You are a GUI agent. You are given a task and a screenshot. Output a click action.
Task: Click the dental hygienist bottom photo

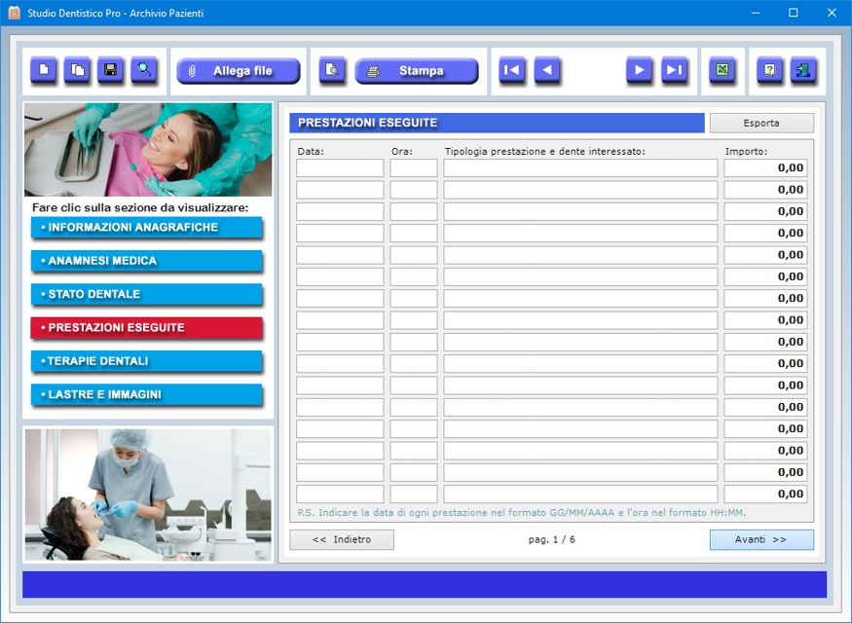click(148, 495)
